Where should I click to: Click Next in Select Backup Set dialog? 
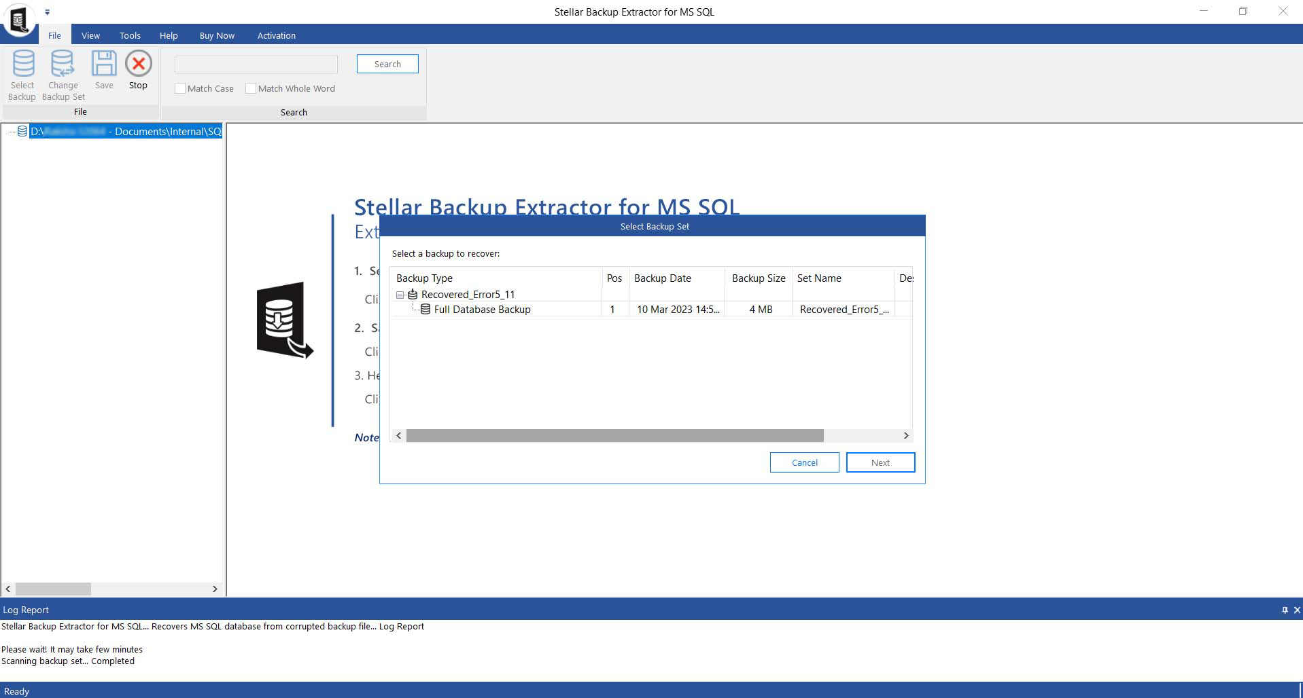tap(880, 462)
